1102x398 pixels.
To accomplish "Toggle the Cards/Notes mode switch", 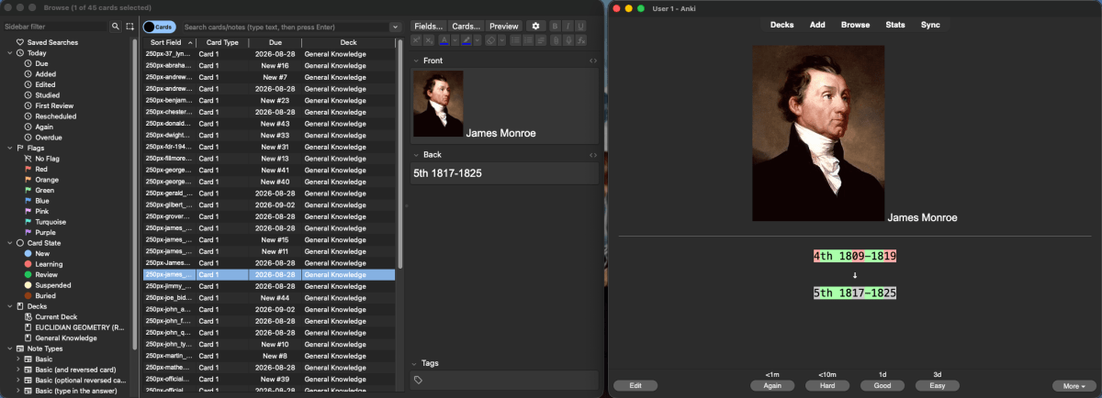I will coord(161,27).
